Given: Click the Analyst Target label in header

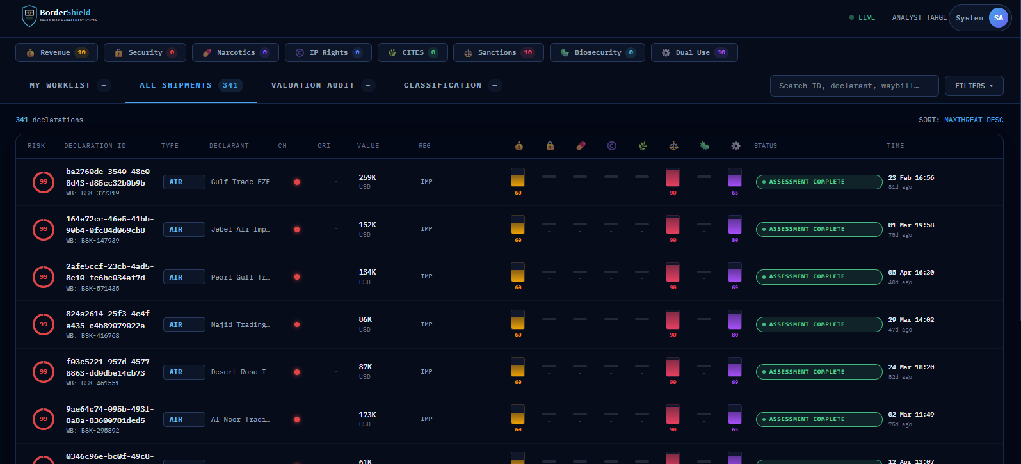Looking at the screenshot, I should (921, 17).
